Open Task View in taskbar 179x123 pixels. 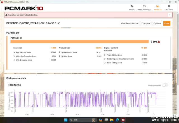click(x=106, y=120)
